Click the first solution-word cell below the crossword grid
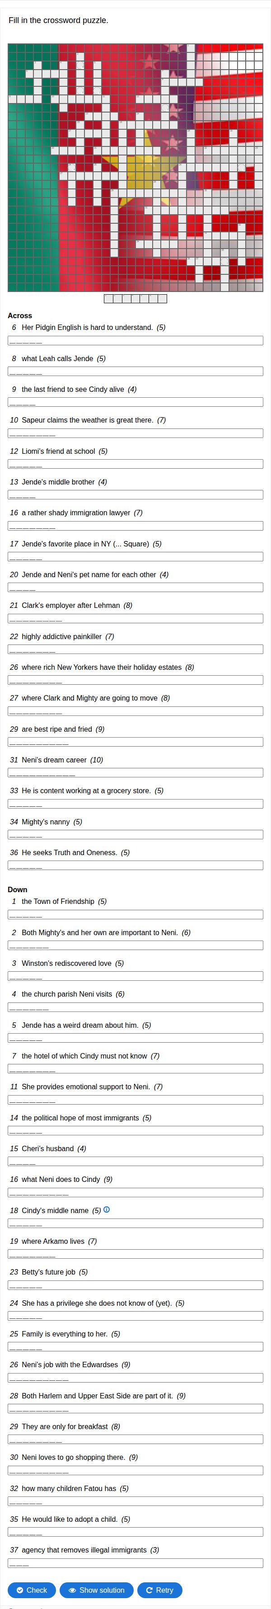This screenshot has height=1609, width=271. coord(109,299)
